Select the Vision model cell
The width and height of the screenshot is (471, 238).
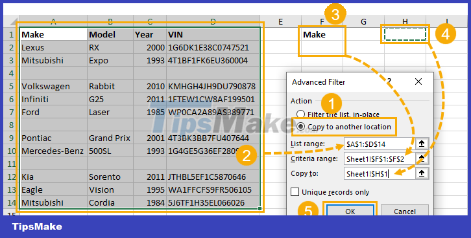(x=110, y=189)
